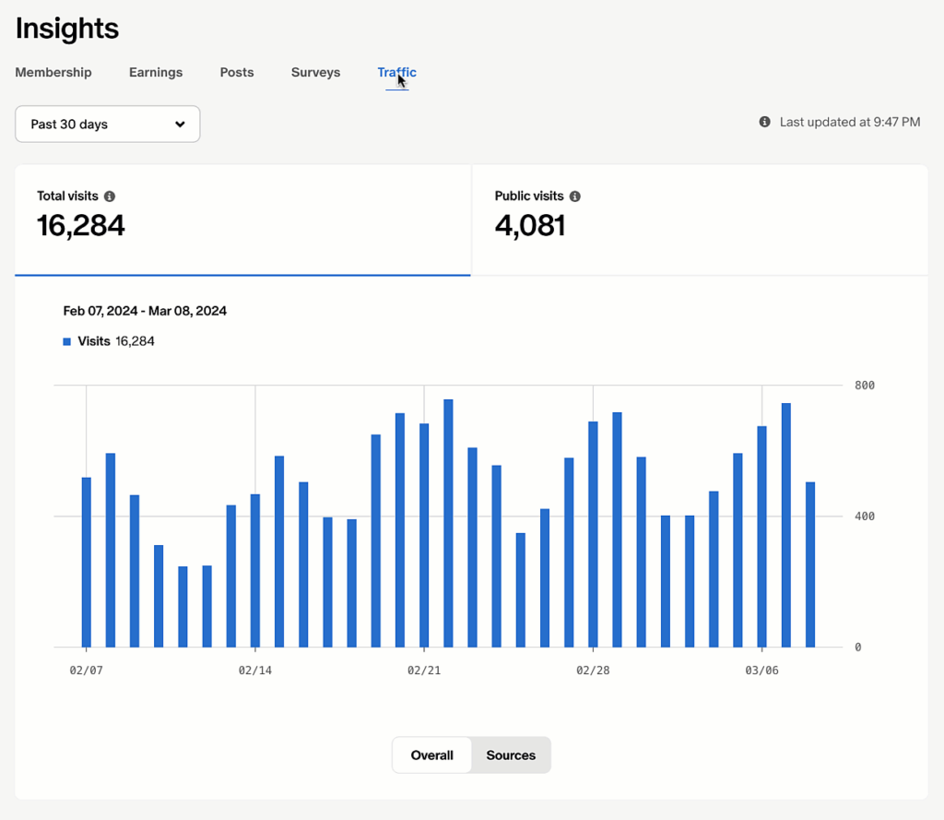Screen dimensions: 944x820
Task: Click the chart bar at 02/07
Action: [x=87, y=563]
